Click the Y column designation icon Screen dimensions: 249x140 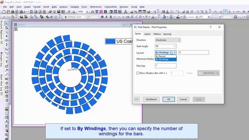225,12
